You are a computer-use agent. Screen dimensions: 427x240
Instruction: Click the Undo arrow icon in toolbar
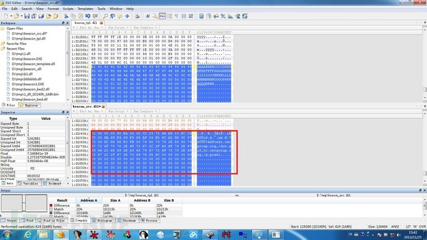coord(88,16)
